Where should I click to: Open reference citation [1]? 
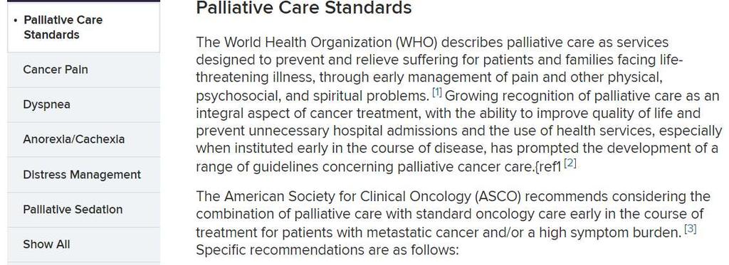437,92
